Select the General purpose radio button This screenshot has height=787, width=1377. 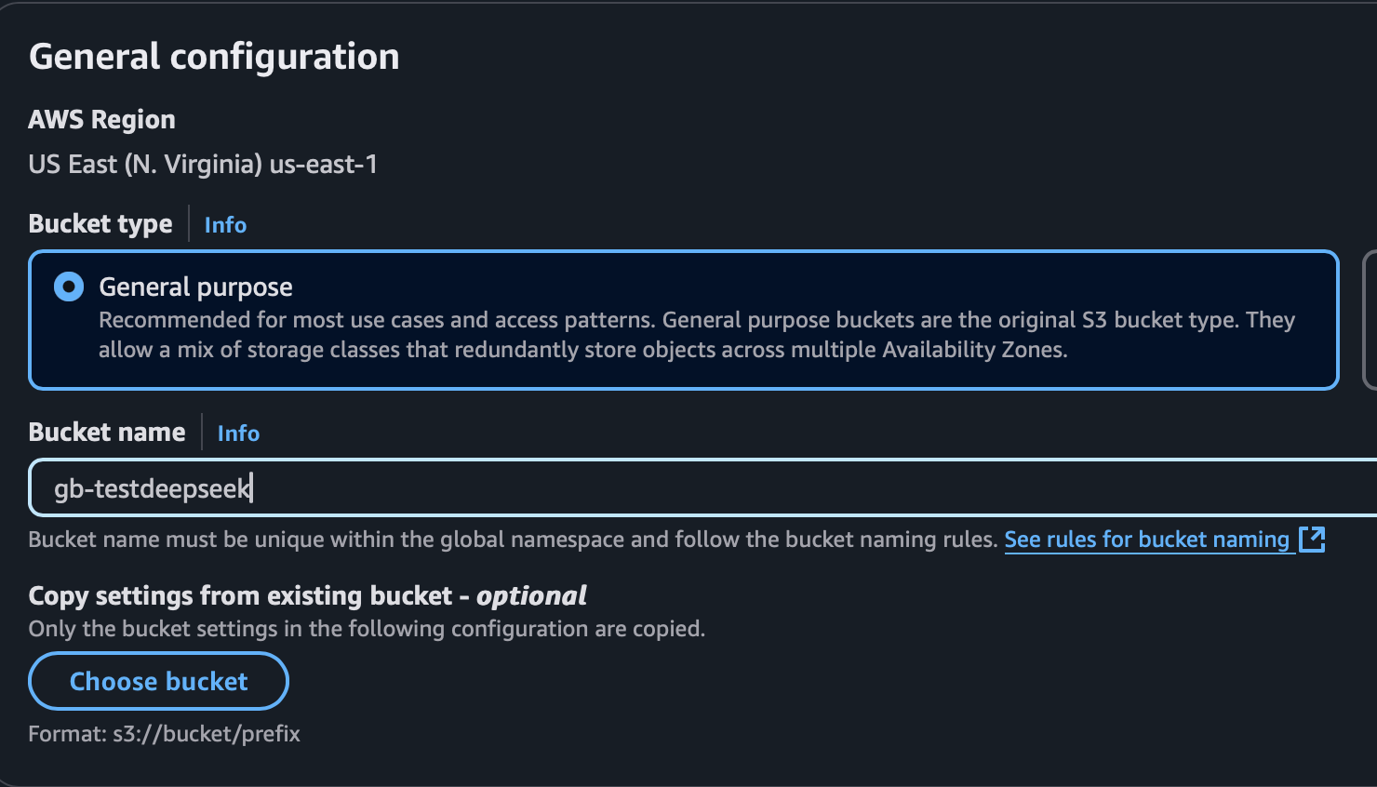pyautogui.click(x=69, y=287)
